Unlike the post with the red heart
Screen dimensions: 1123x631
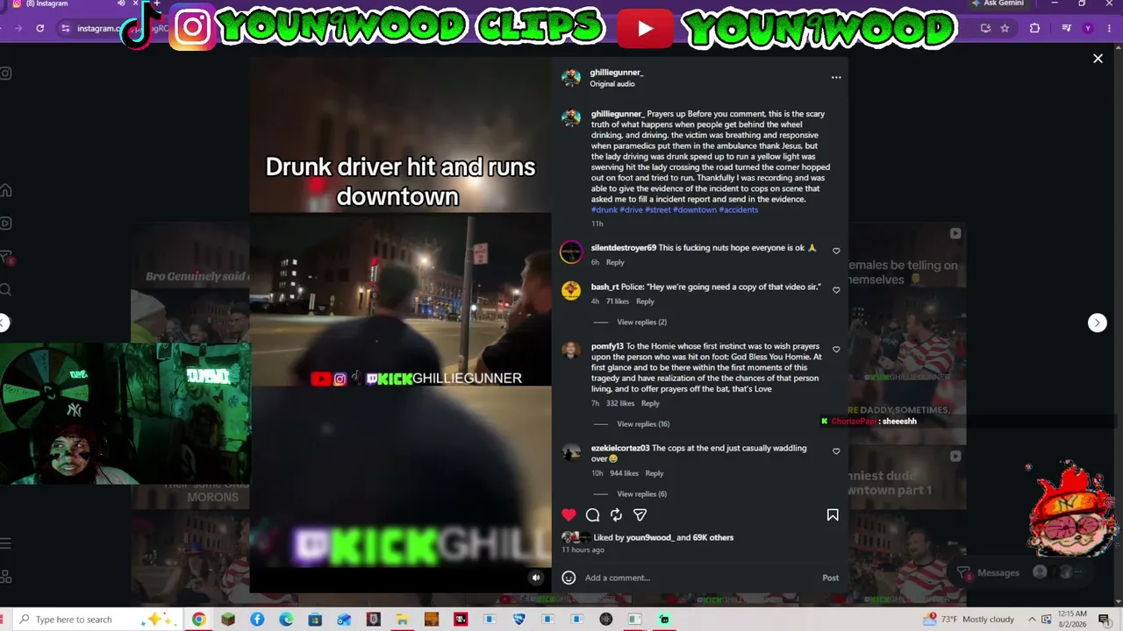point(569,515)
